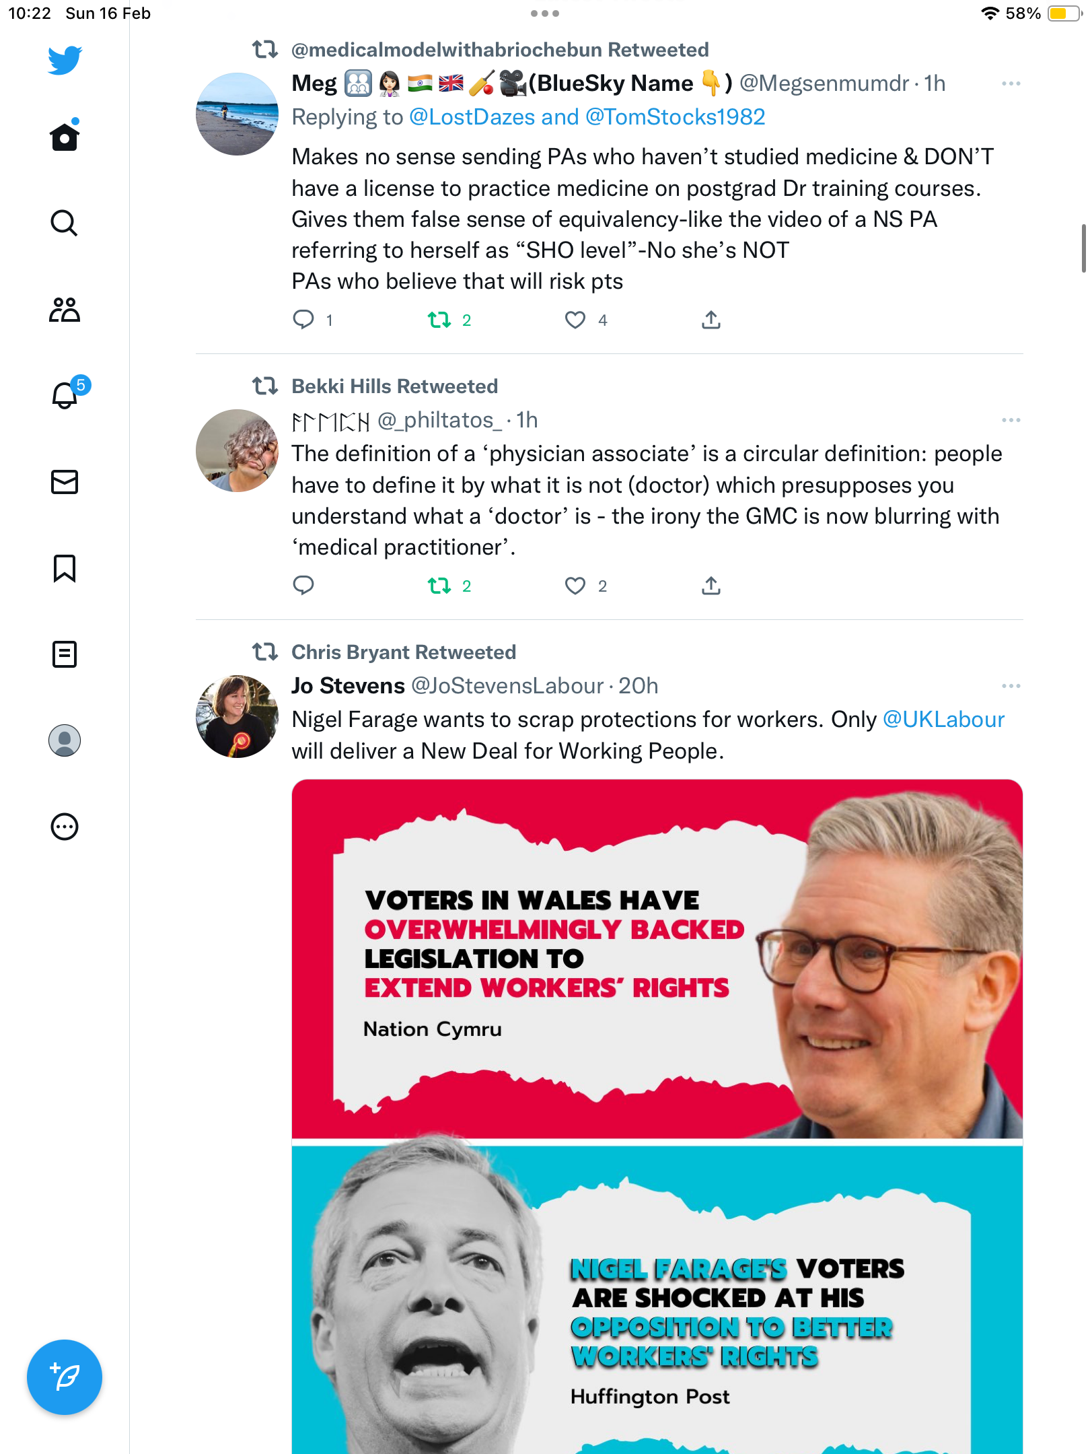This screenshot has width=1090, height=1454.
Task: Compose a new tweet
Action: point(65,1377)
